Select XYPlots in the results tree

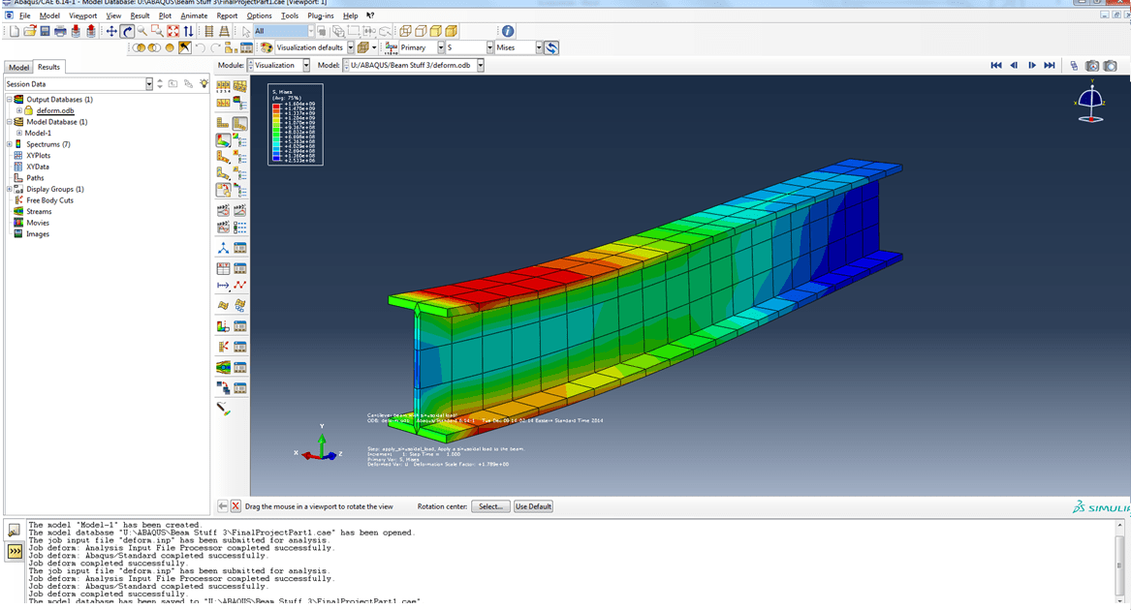tap(38, 155)
